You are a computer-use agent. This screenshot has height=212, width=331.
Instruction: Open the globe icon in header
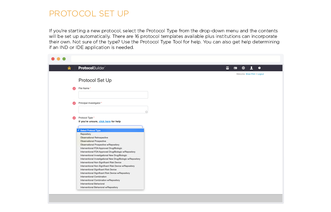coord(243,68)
